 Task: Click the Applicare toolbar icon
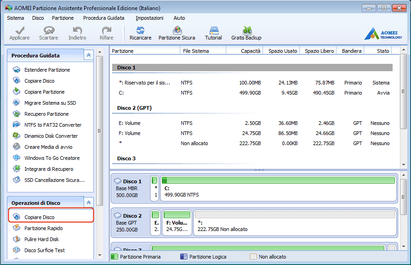click(19, 33)
